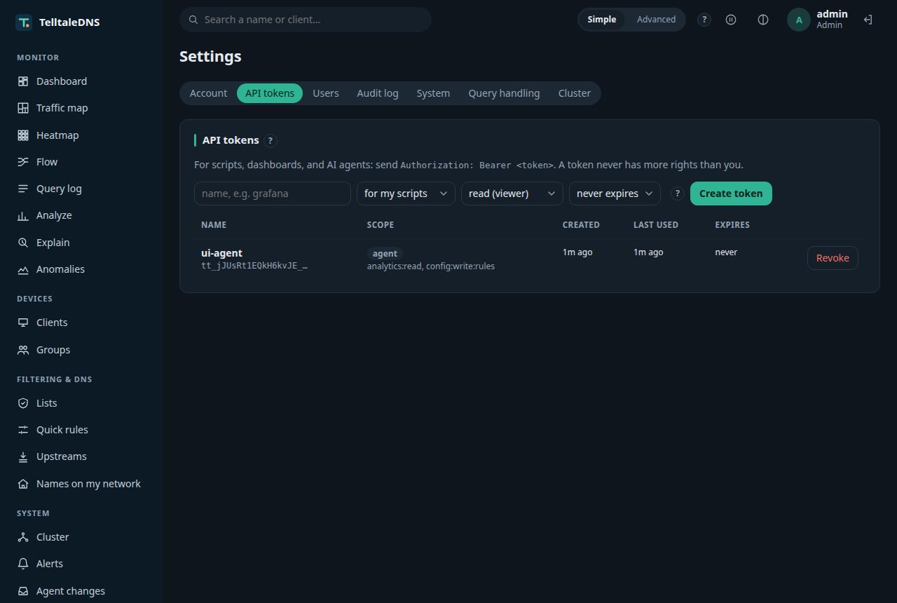The image size is (897, 603).
Task: Open the Agent changes inbox icon
Action: pyautogui.click(x=23, y=591)
